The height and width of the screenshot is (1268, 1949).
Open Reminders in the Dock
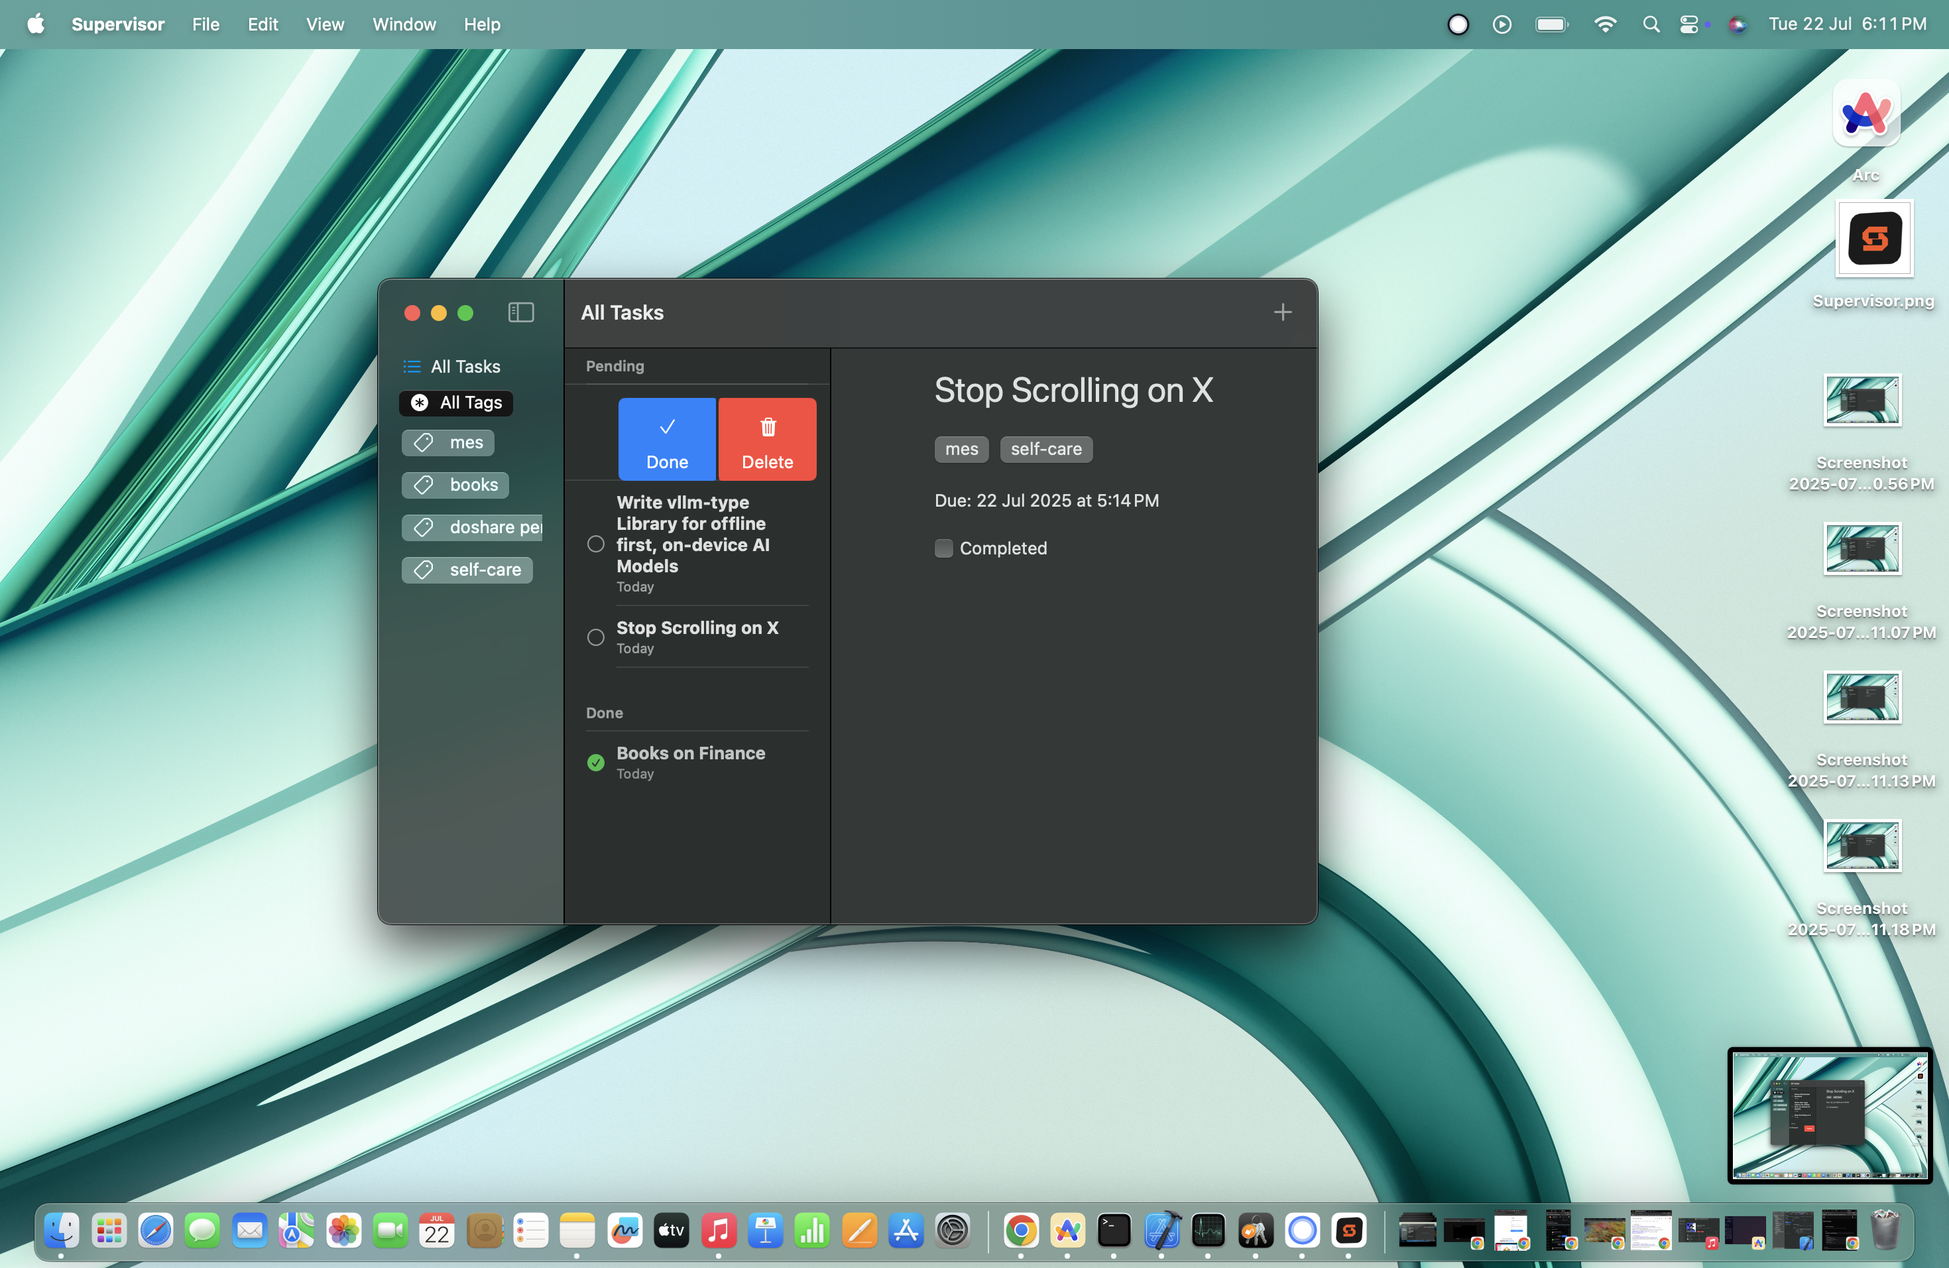pos(530,1230)
